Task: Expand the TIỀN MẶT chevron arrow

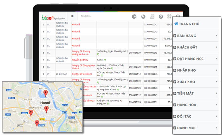Action: point(216,93)
